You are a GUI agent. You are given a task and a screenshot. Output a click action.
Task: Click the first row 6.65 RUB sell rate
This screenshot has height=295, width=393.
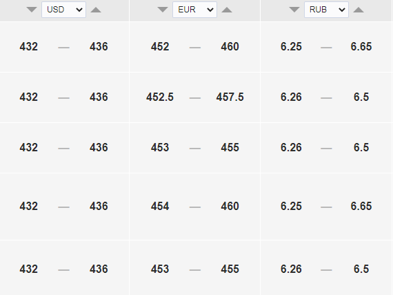point(361,47)
